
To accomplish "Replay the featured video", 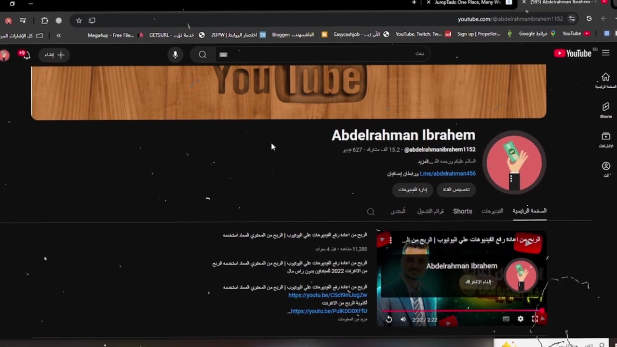I will point(389,319).
